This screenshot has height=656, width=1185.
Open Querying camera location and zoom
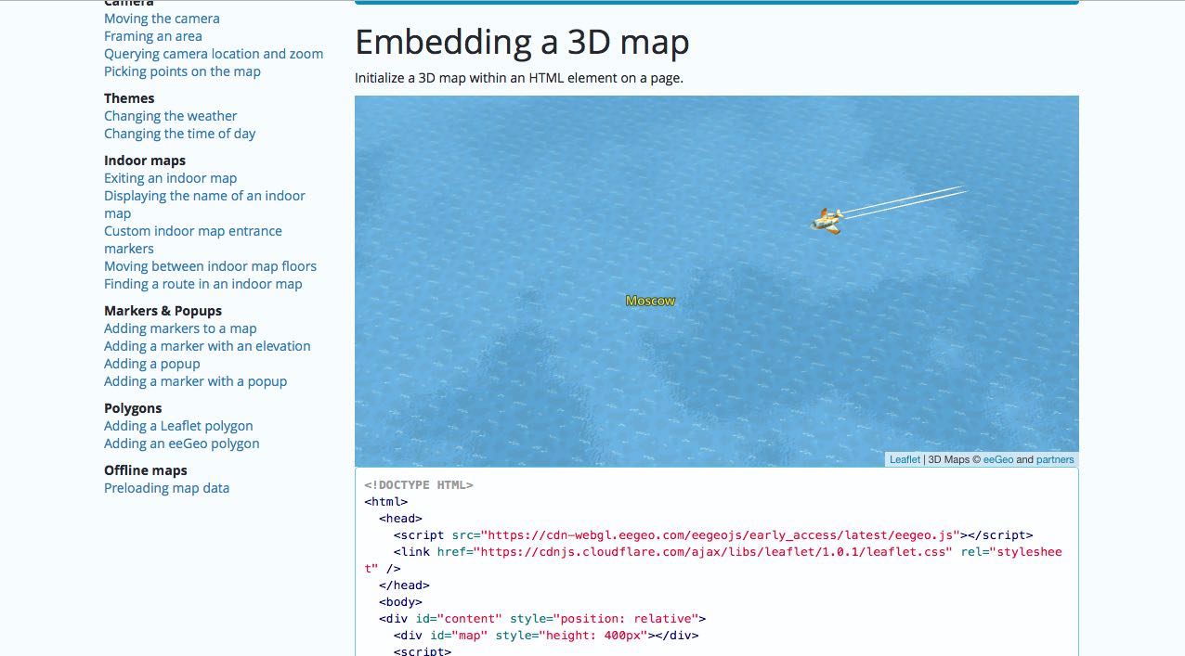click(x=214, y=54)
